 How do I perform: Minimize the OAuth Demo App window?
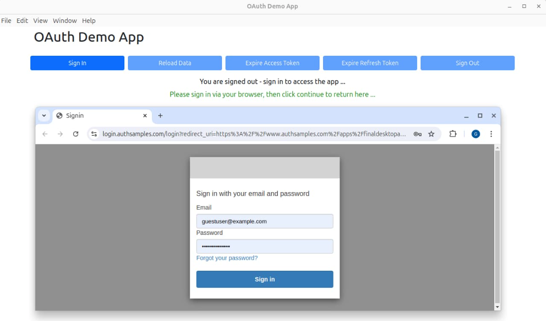pos(510,6)
